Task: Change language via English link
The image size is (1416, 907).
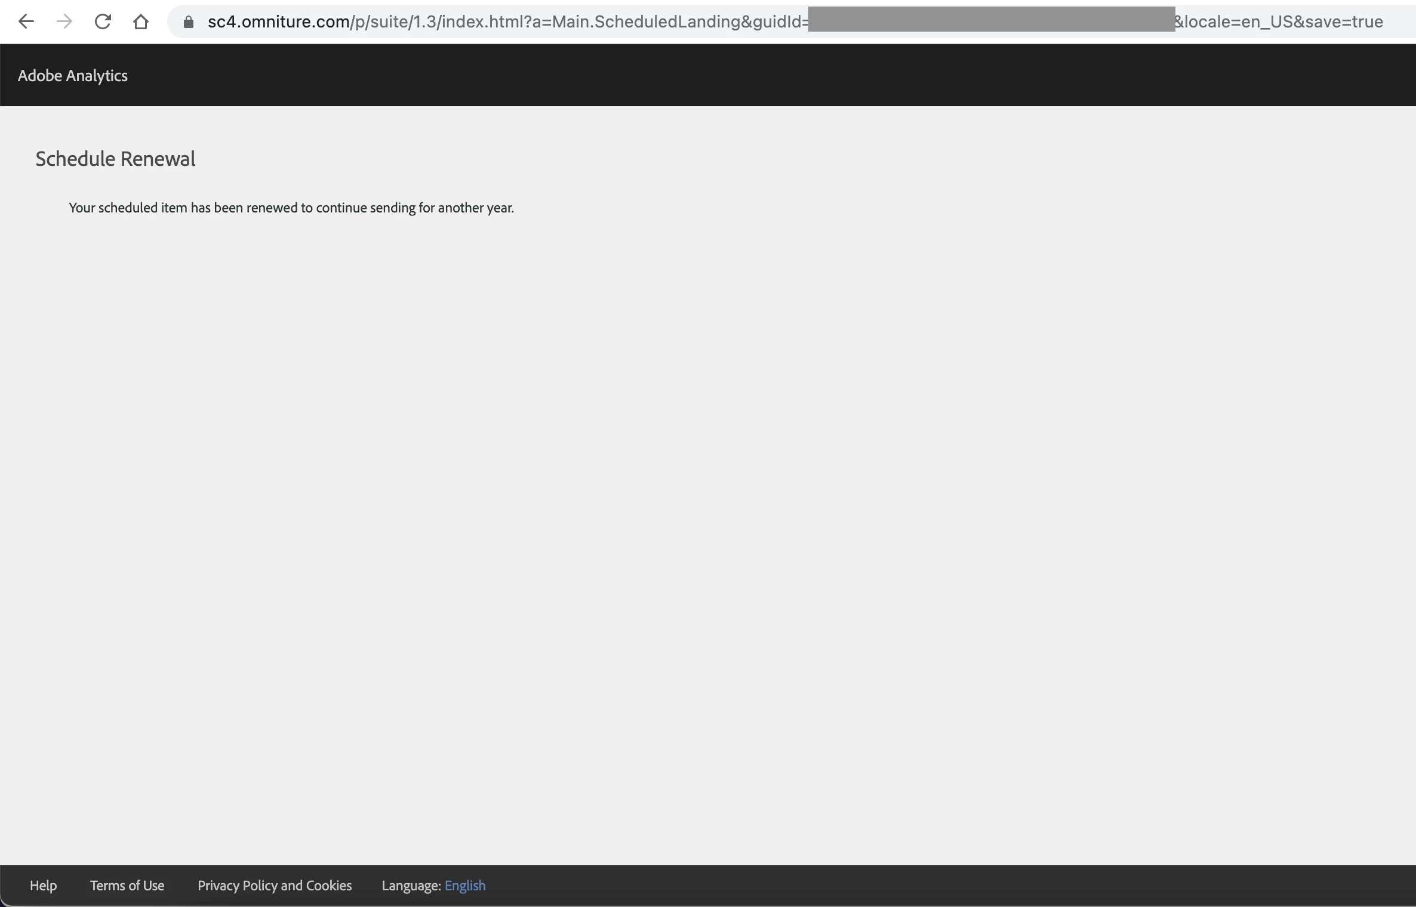Action: [x=465, y=886]
